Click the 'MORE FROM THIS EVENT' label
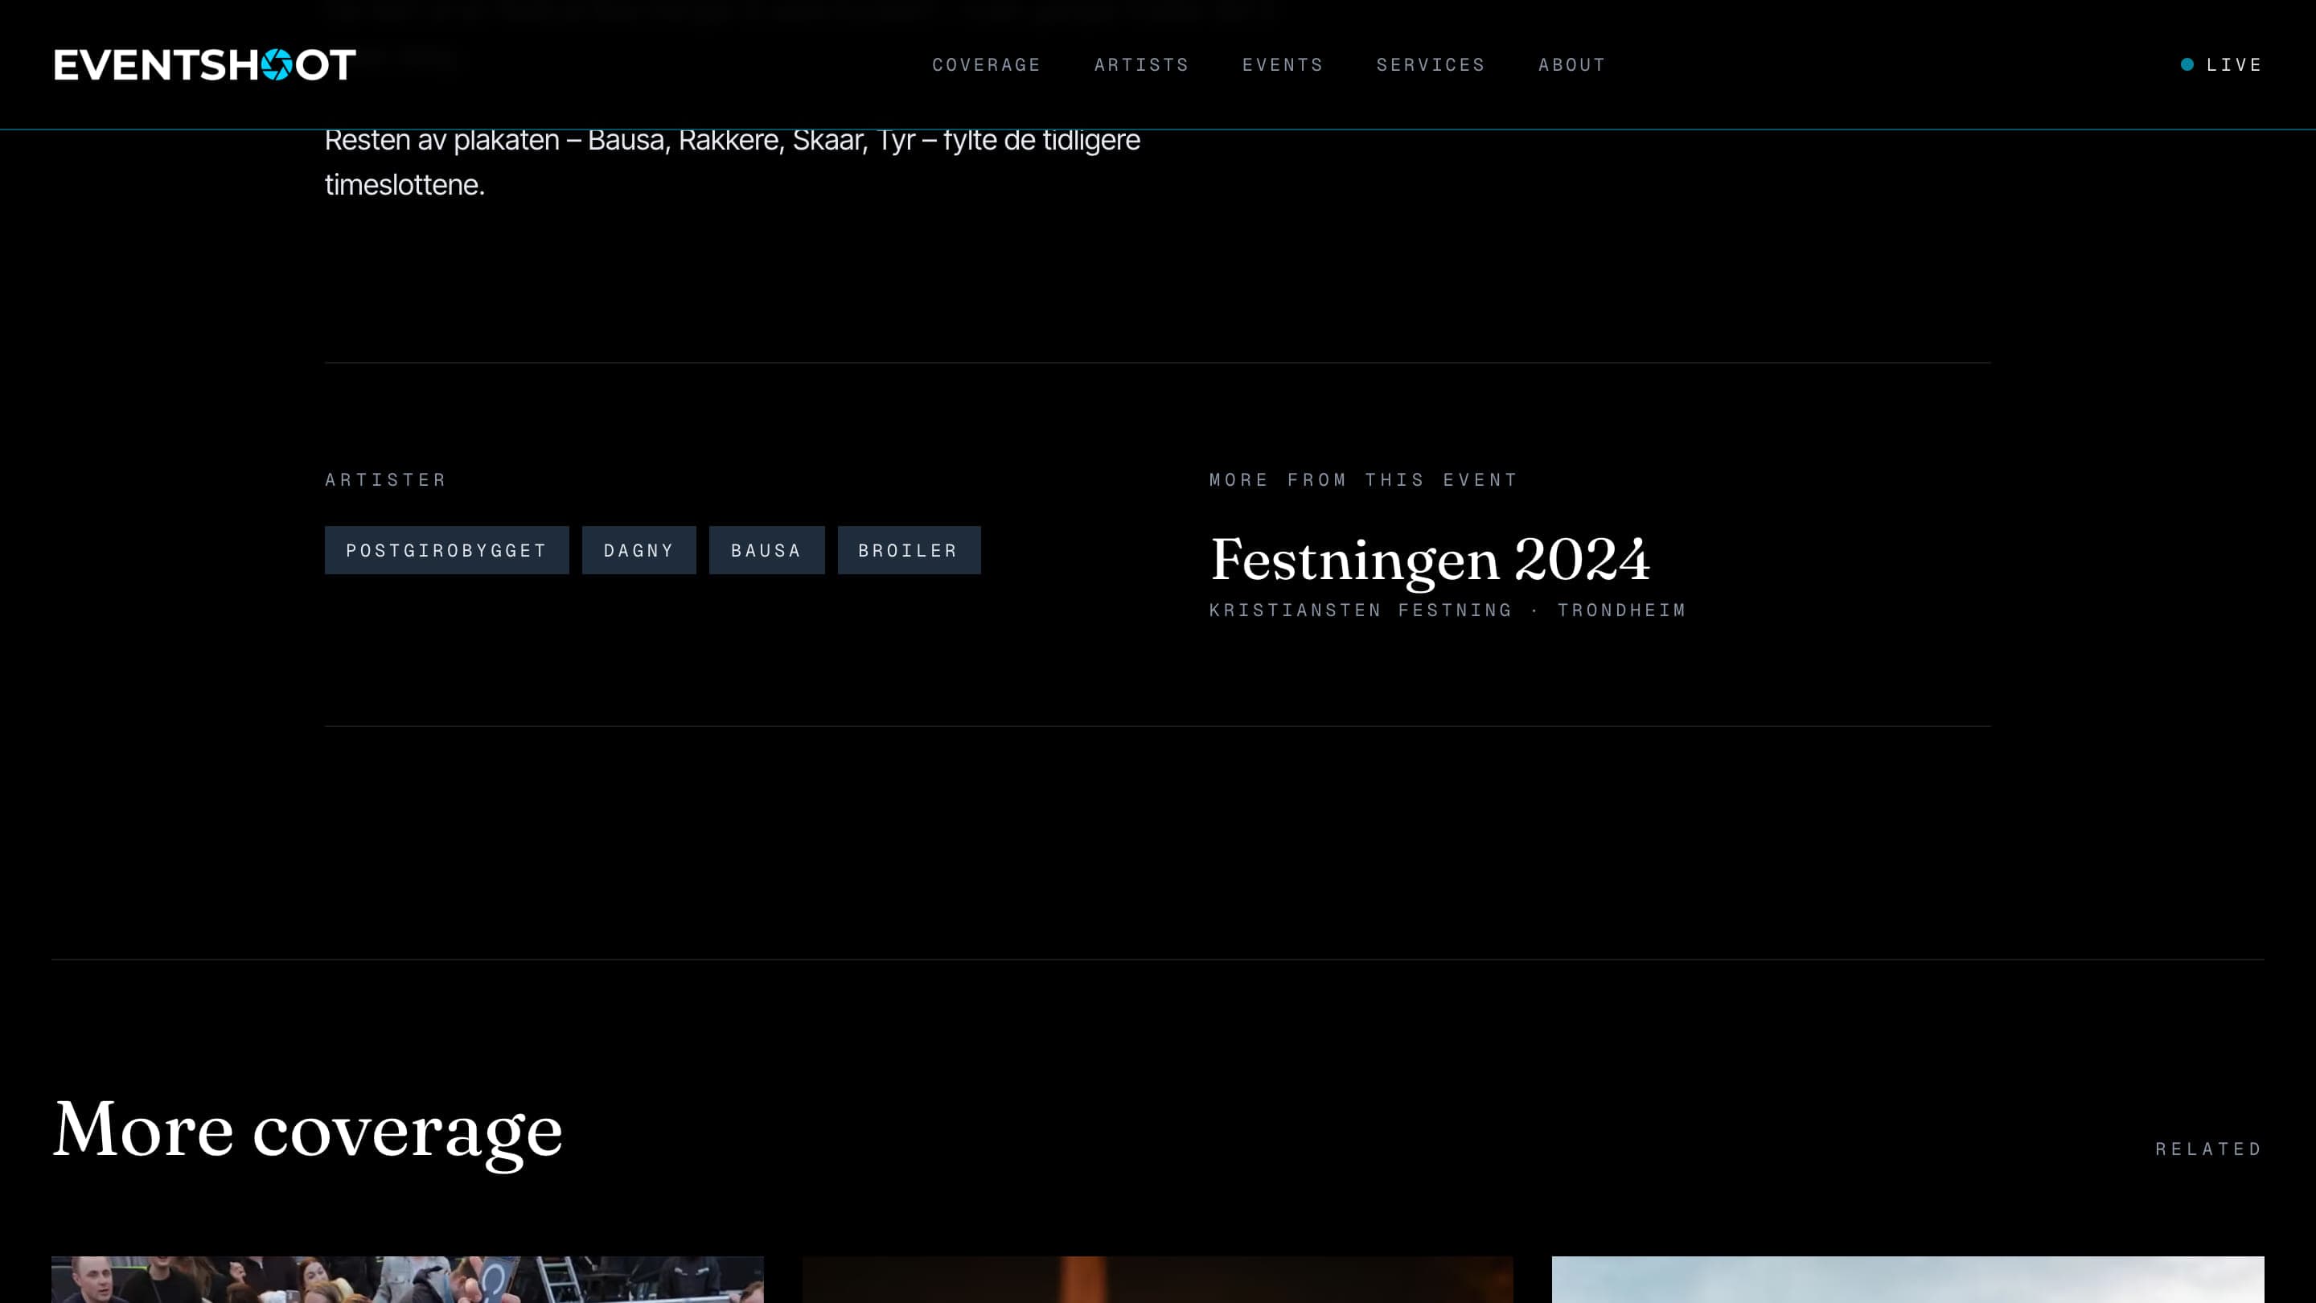This screenshot has height=1303, width=2316. point(1363,480)
